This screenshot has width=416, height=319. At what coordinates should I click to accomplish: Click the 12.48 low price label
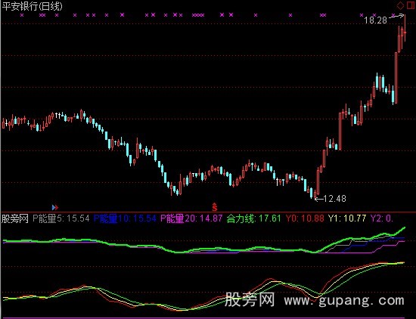pyautogui.click(x=335, y=198)
